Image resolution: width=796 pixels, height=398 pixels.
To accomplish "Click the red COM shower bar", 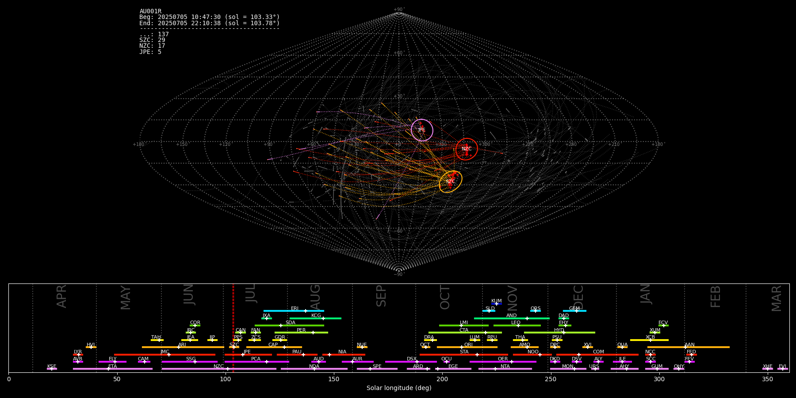I will coord(598,355).
